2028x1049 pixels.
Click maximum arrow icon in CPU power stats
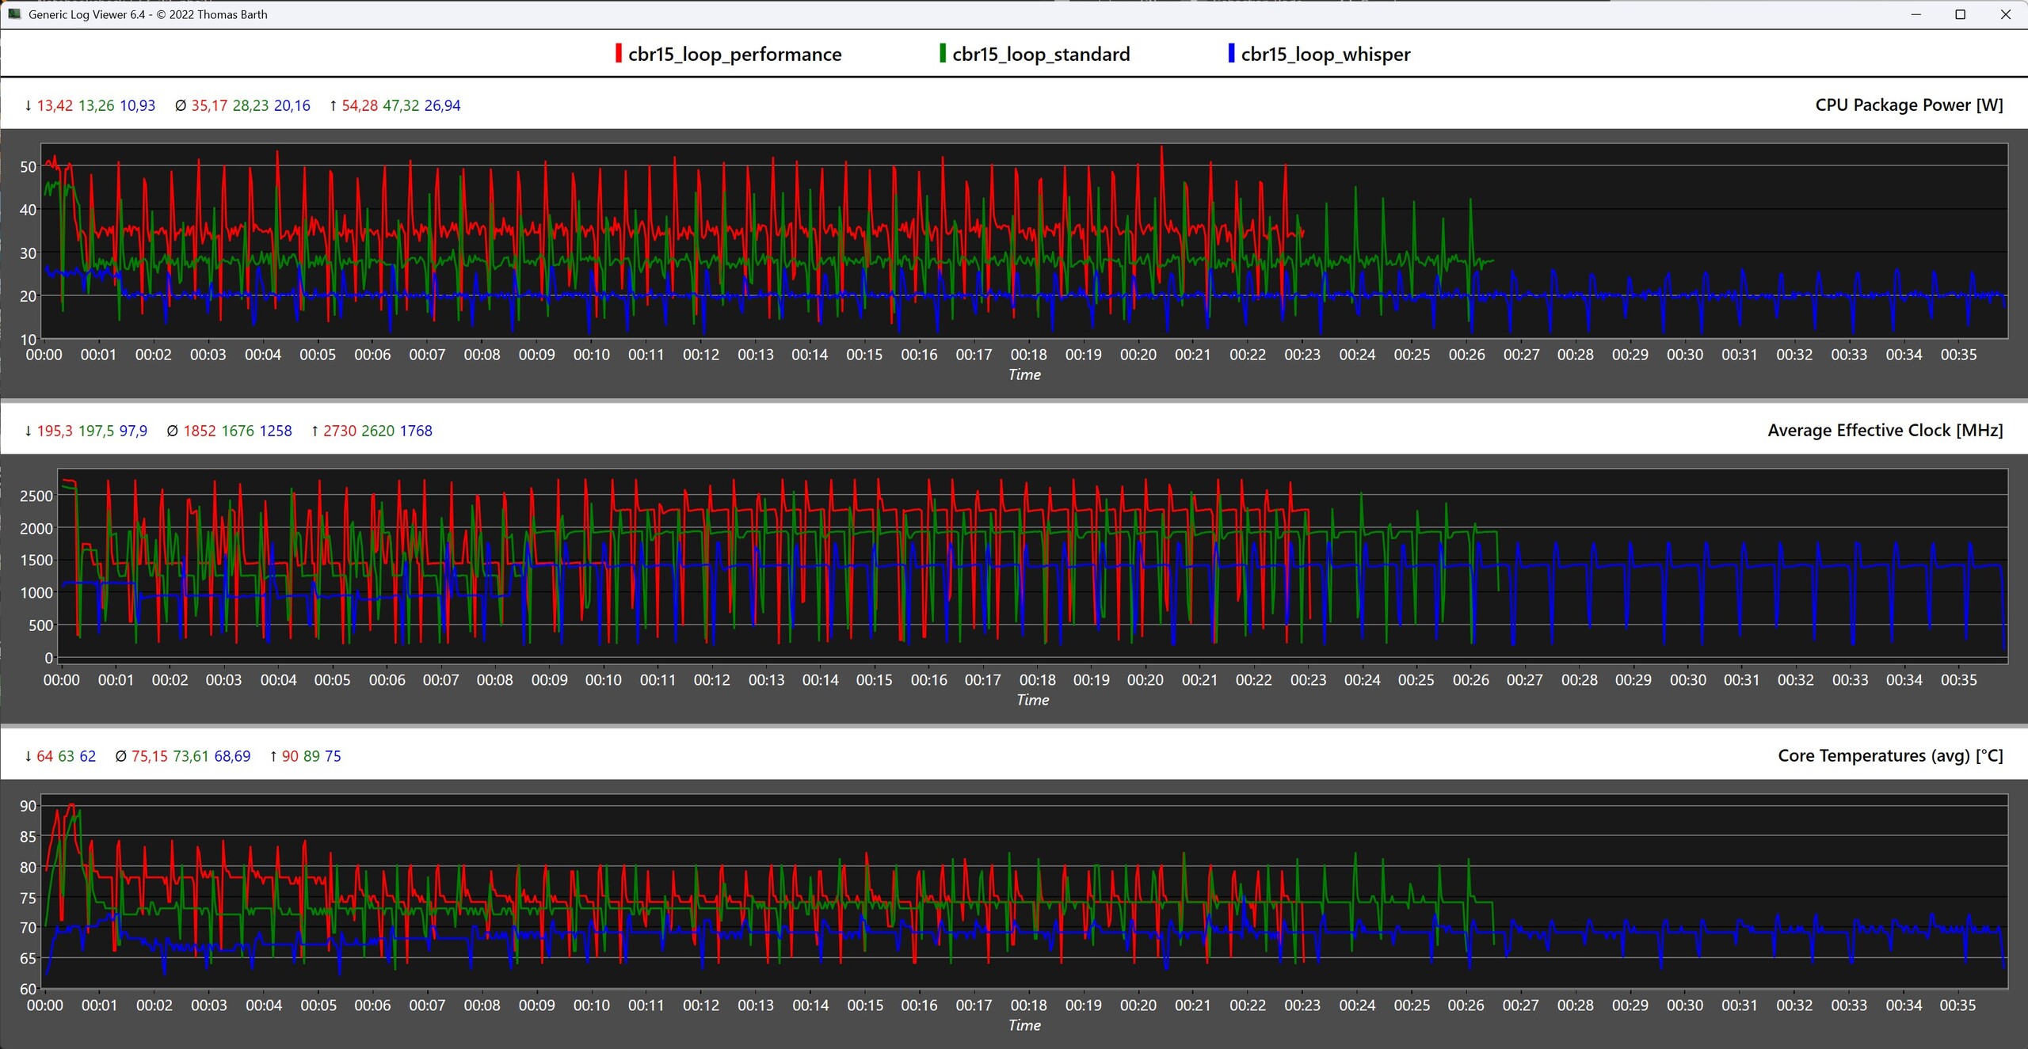pyautogui.click(x=333, y=106)
